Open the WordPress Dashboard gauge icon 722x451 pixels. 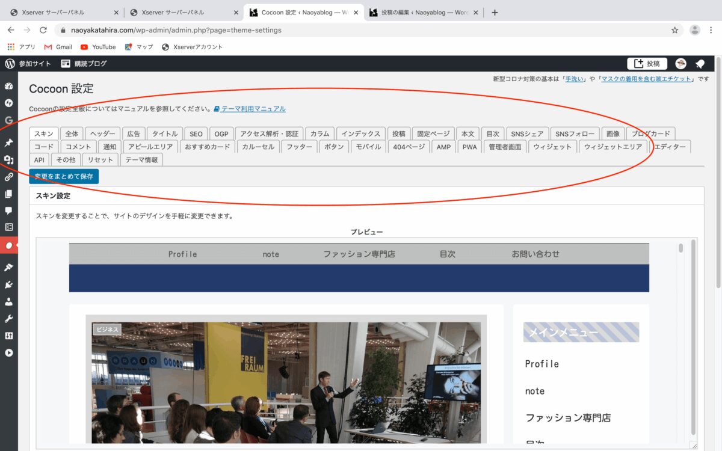pyautogui.click(x=8, y=86)
